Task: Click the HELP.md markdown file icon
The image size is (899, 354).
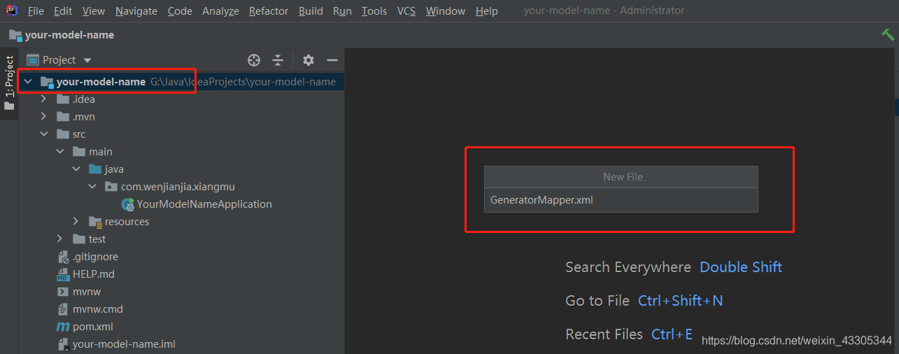Action: coord(63,274)
